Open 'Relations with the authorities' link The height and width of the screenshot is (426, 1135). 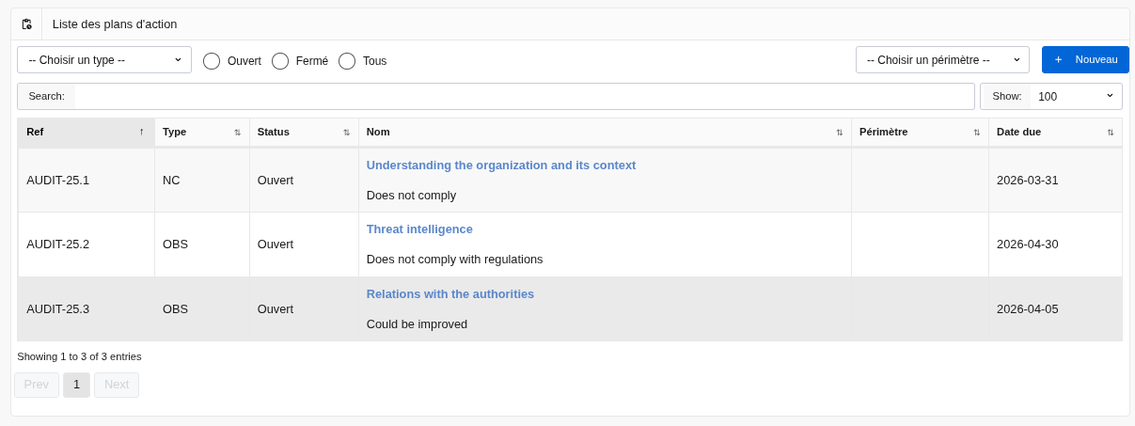point(449,294)
